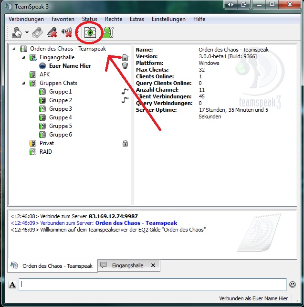Open the Favoriten menu

(x=63, y=19)
